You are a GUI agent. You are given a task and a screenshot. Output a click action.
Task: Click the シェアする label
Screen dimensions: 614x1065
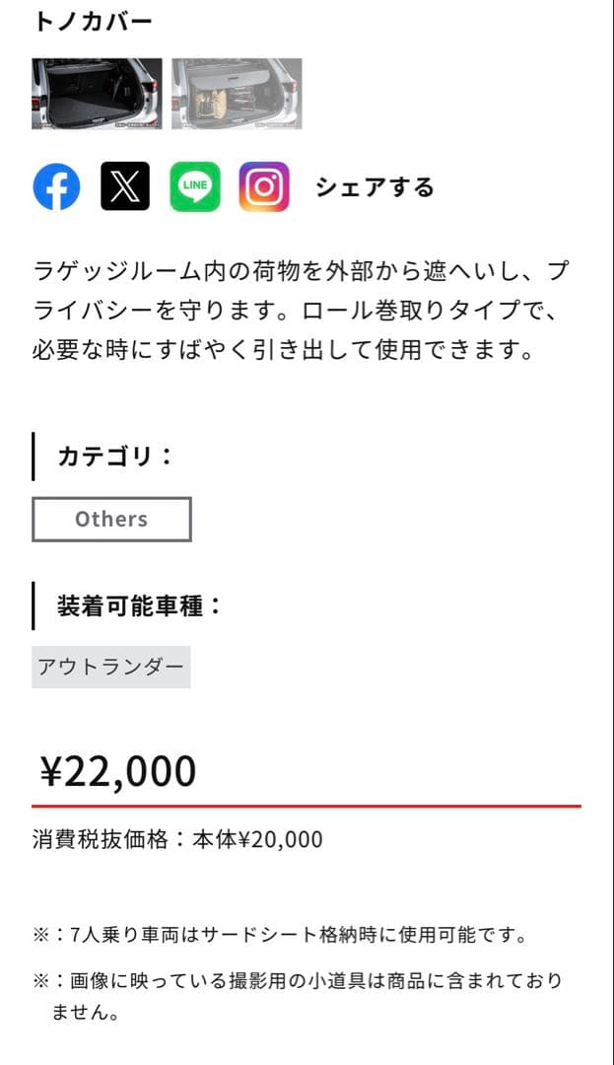(375, 187)
